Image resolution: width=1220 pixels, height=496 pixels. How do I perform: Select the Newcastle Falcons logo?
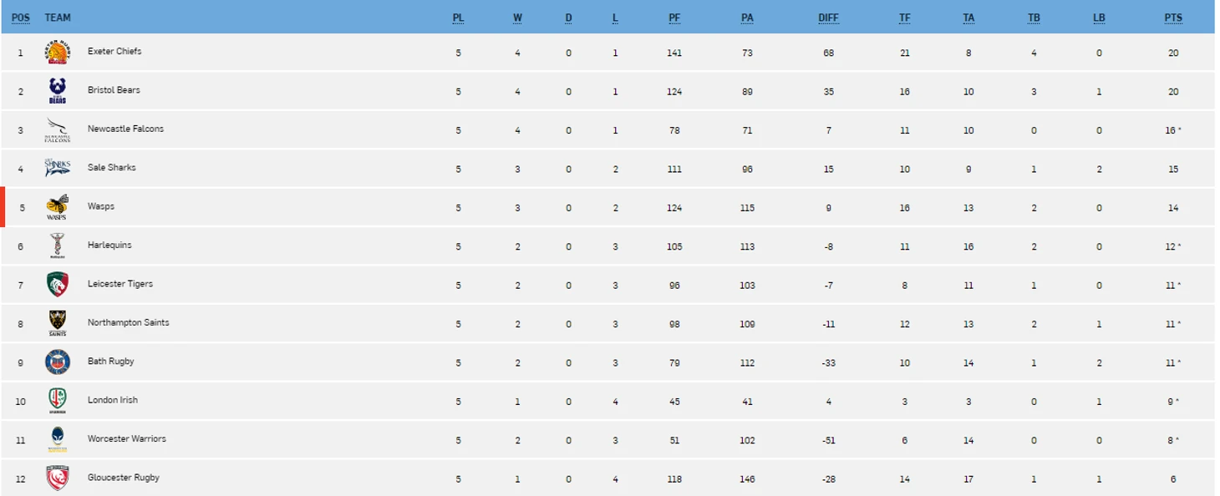pos(58,129)
